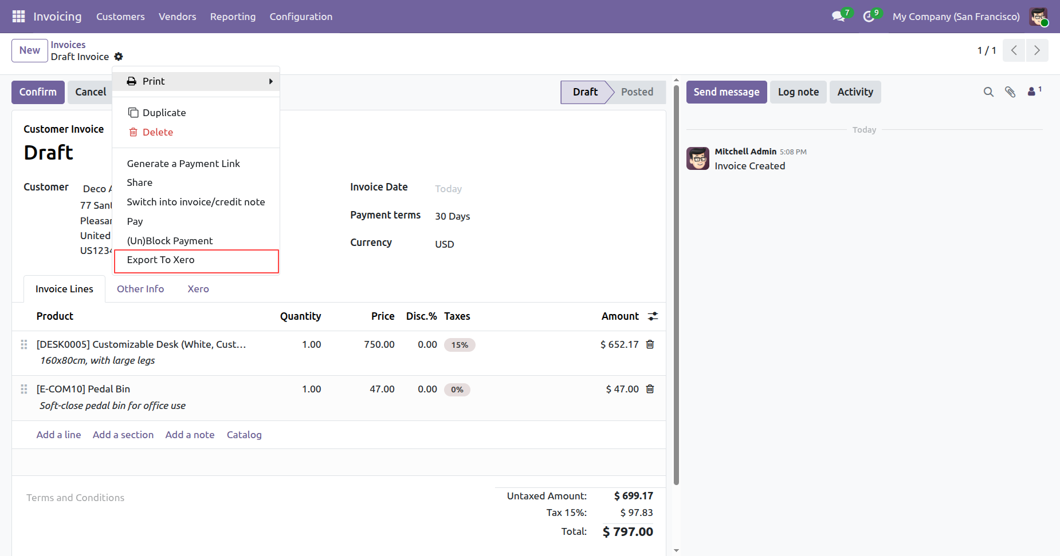
Task: Go to next record arrow
Action: [x=1037, y=50]
